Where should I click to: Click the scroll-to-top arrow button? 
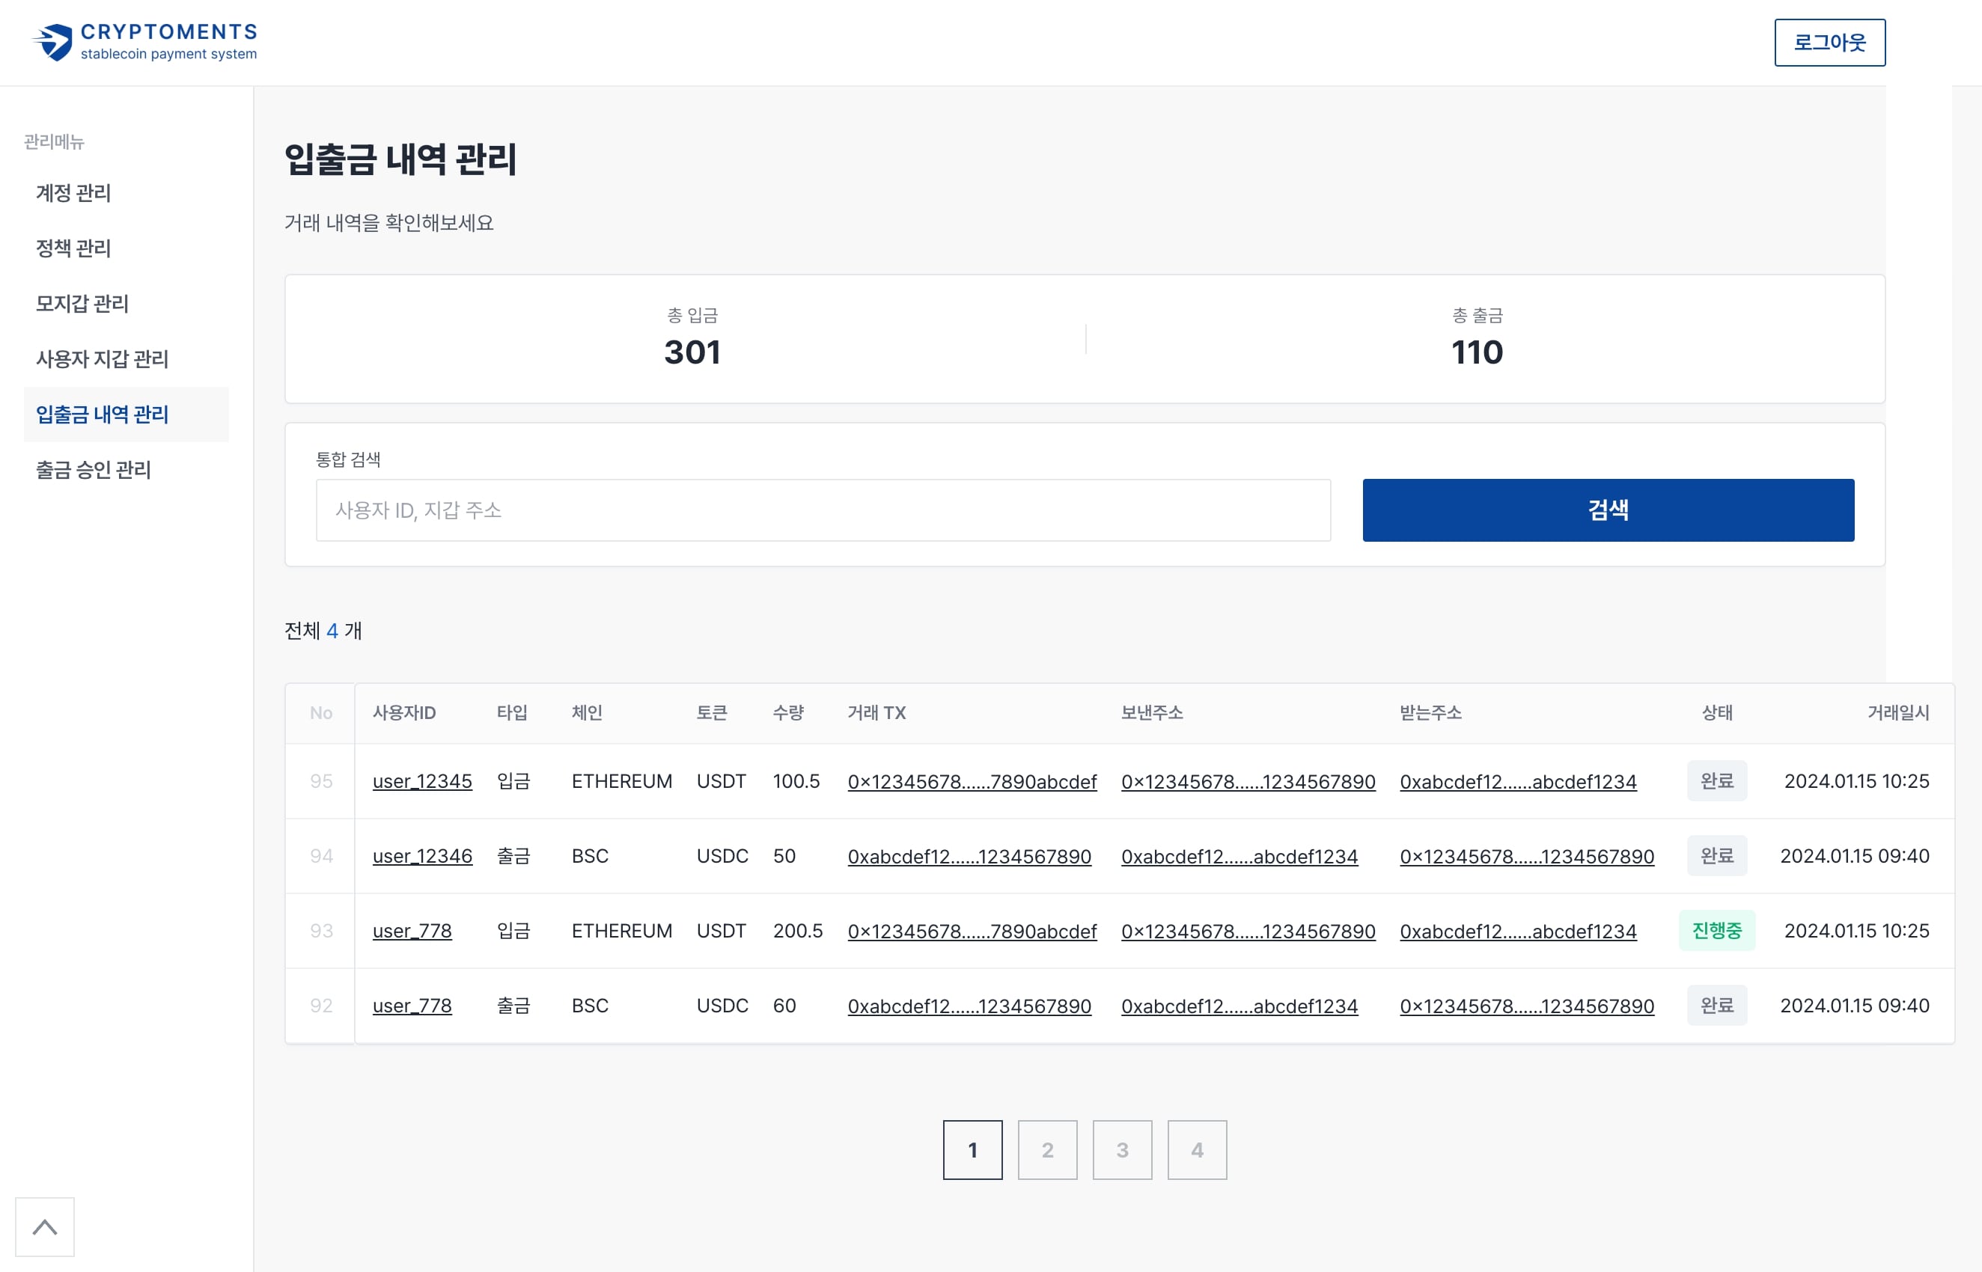45,1226
